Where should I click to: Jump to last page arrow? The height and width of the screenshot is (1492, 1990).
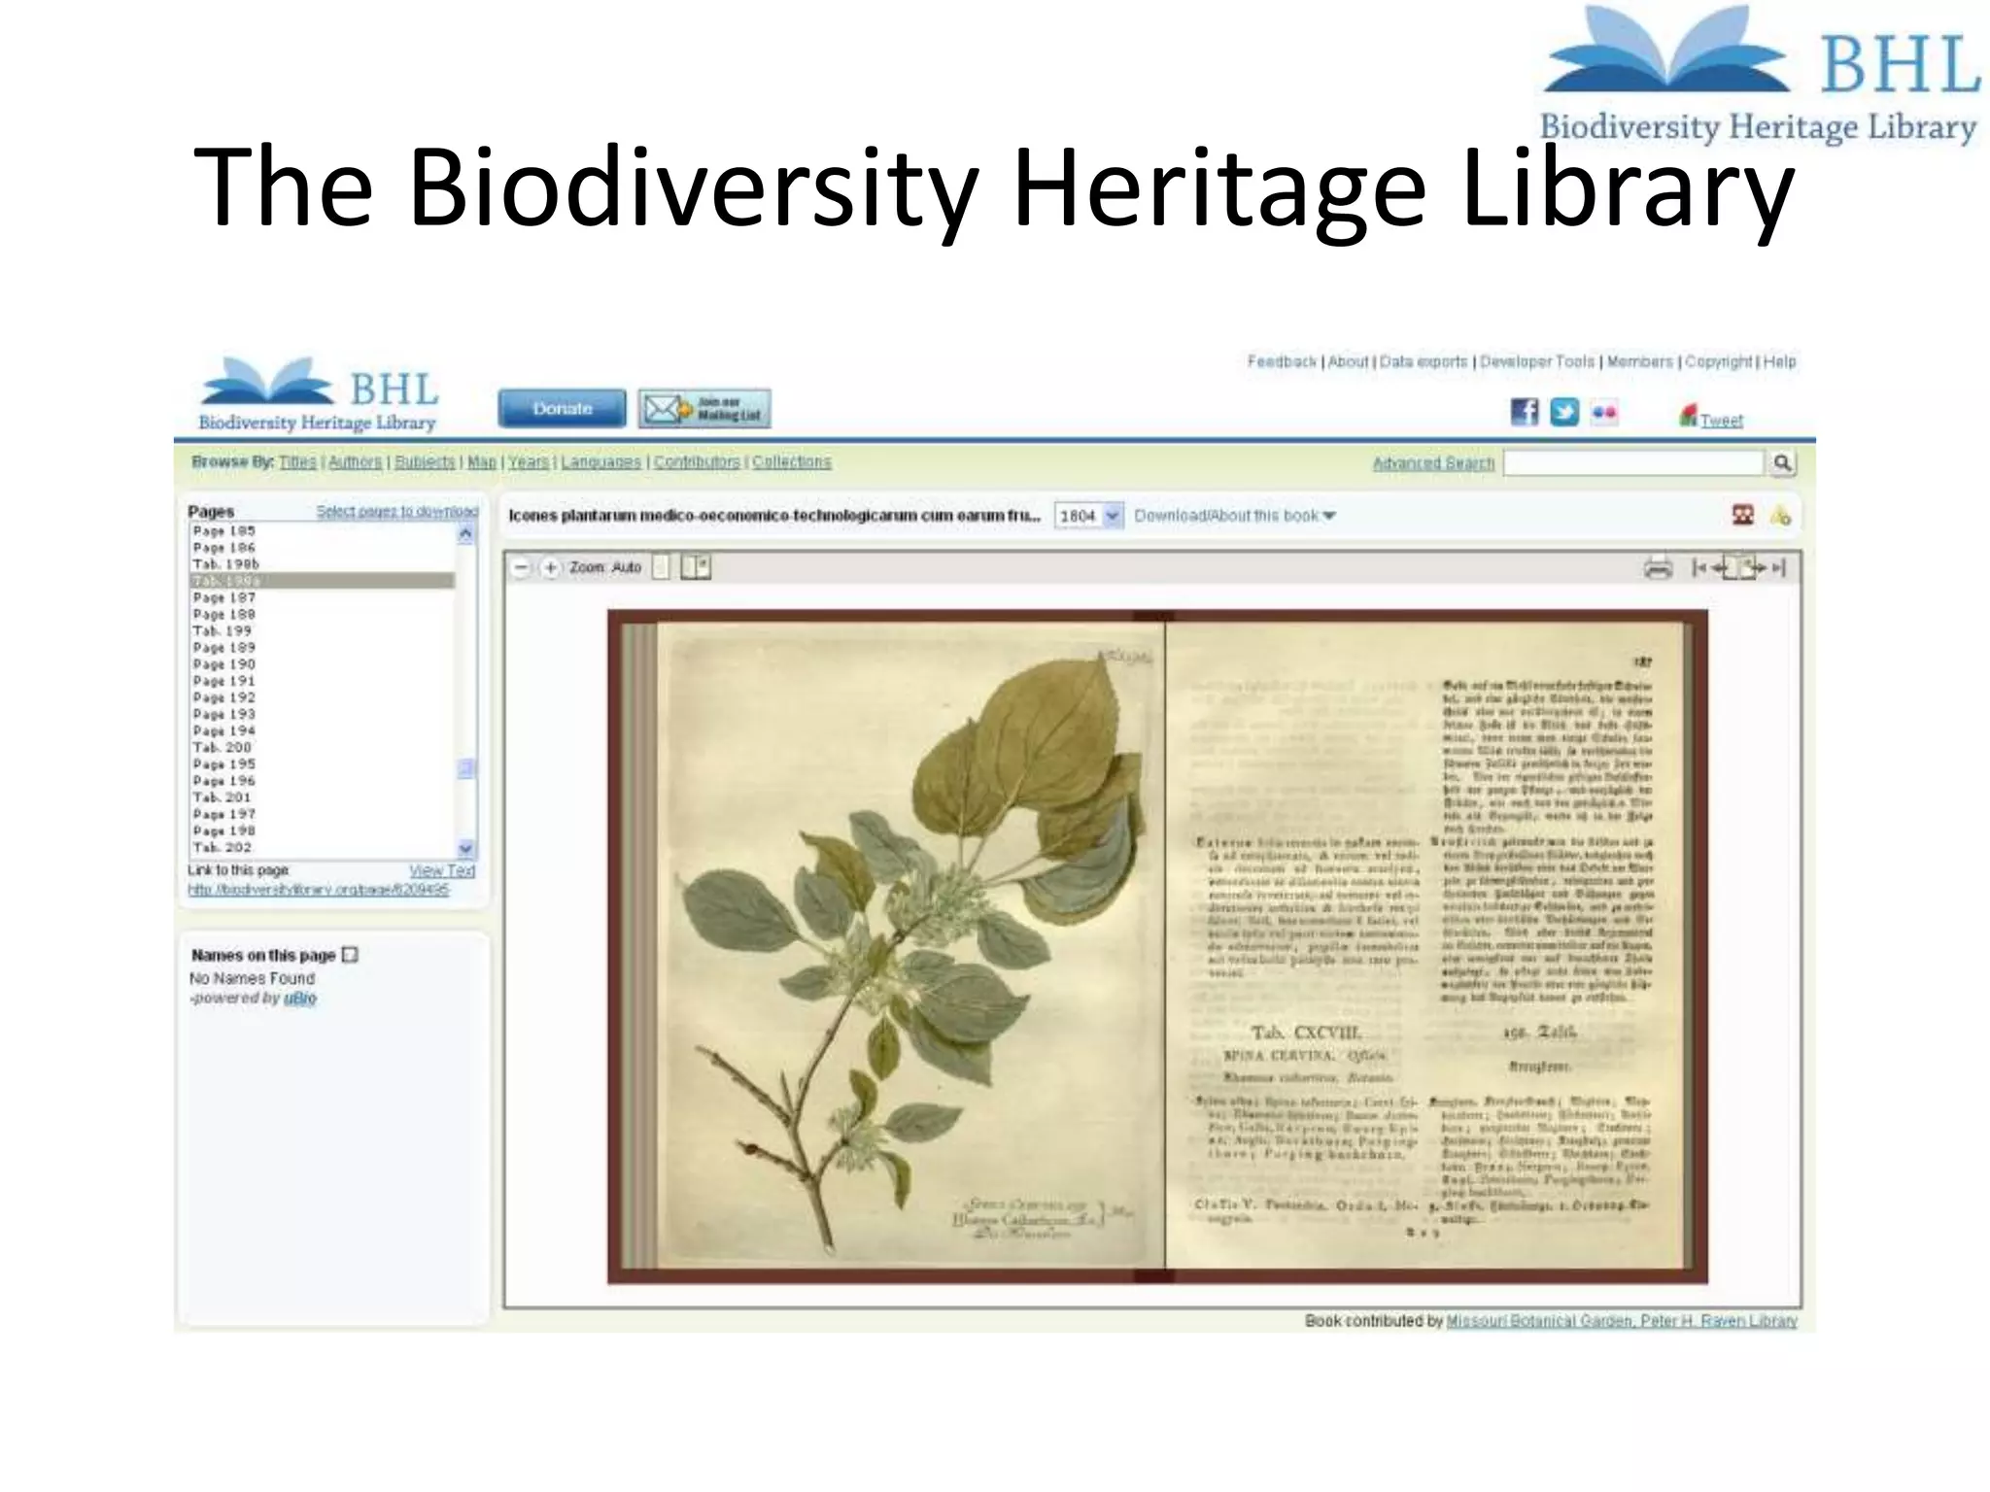coord(1778,567)
